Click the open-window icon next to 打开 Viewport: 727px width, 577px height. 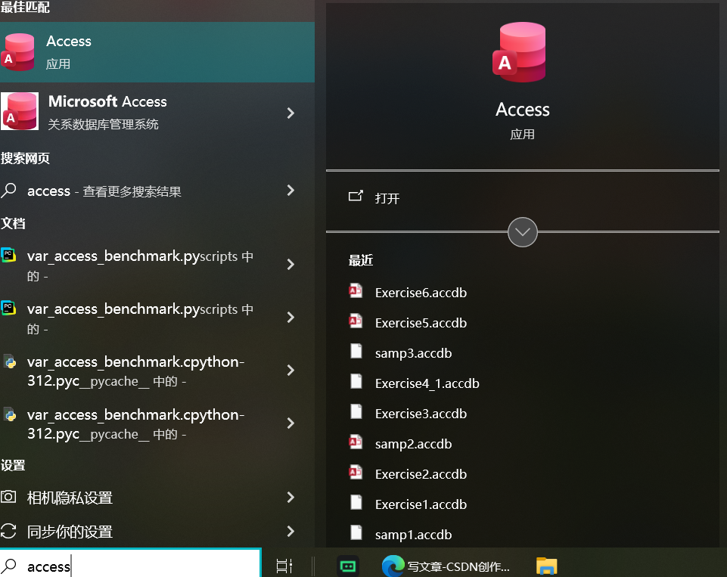356,196
